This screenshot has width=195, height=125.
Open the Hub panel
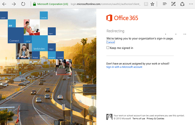coord(165,4)
